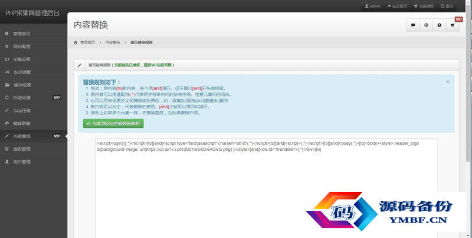The width and height of the screenshot is (472, 238).
Task: Open 网站配置 gear icon in sidebar
Action: pos(6,47)
